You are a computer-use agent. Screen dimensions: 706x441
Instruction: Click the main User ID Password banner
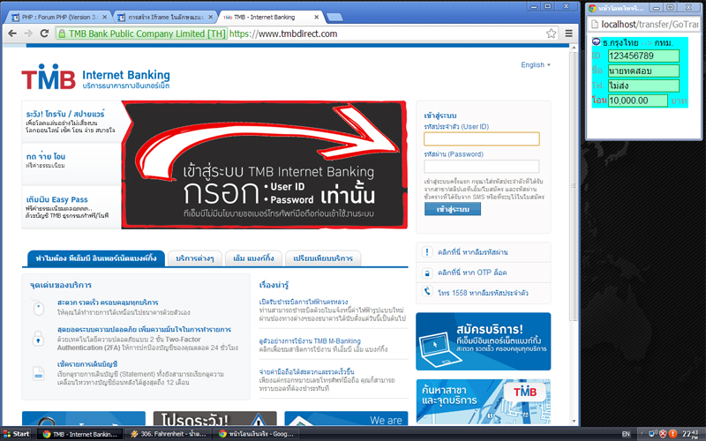pyautogui.click(x=265, y=165)
